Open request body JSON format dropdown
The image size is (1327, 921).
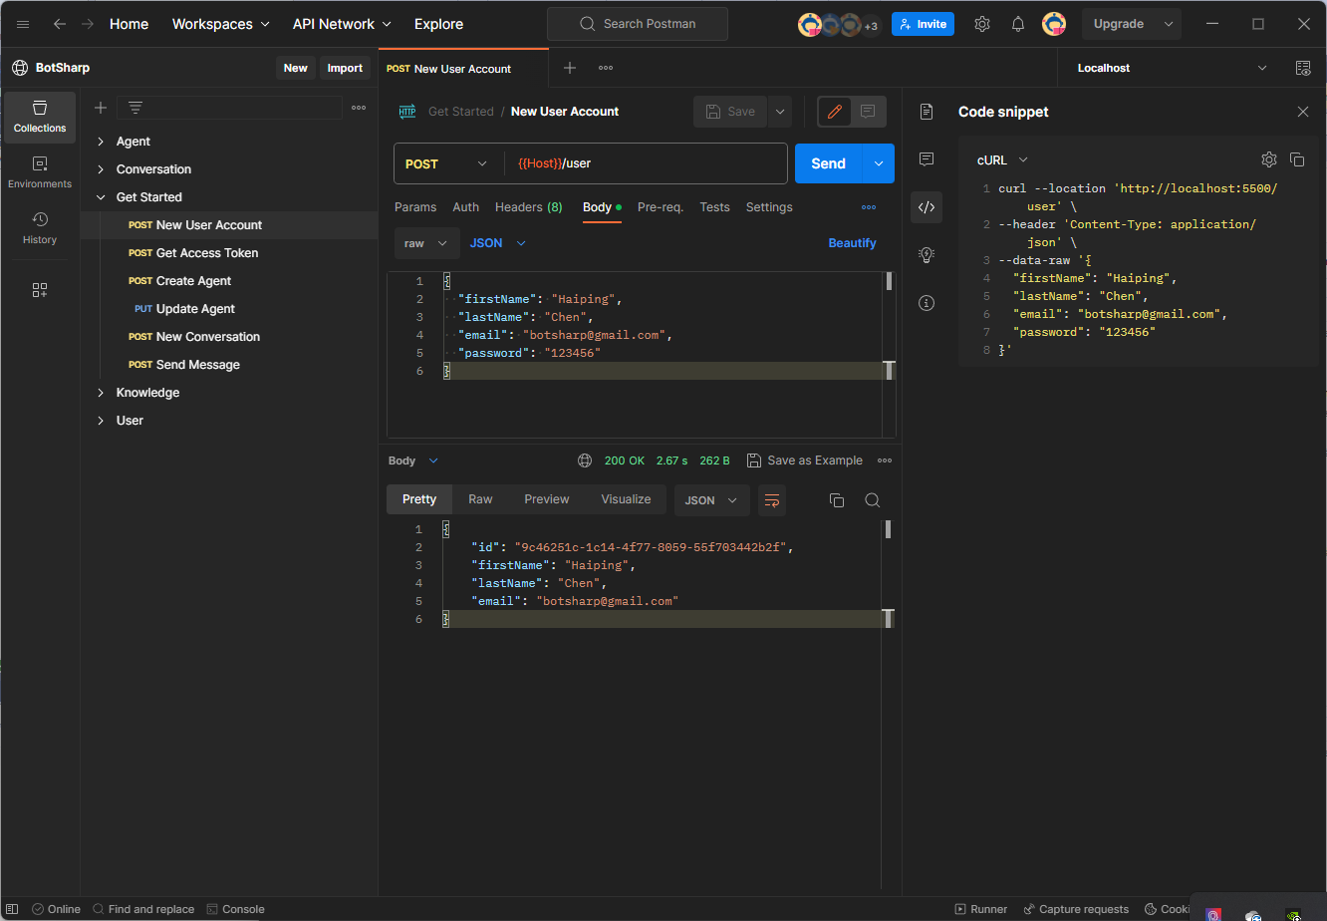pyautogui.click(x=498, y=243)
